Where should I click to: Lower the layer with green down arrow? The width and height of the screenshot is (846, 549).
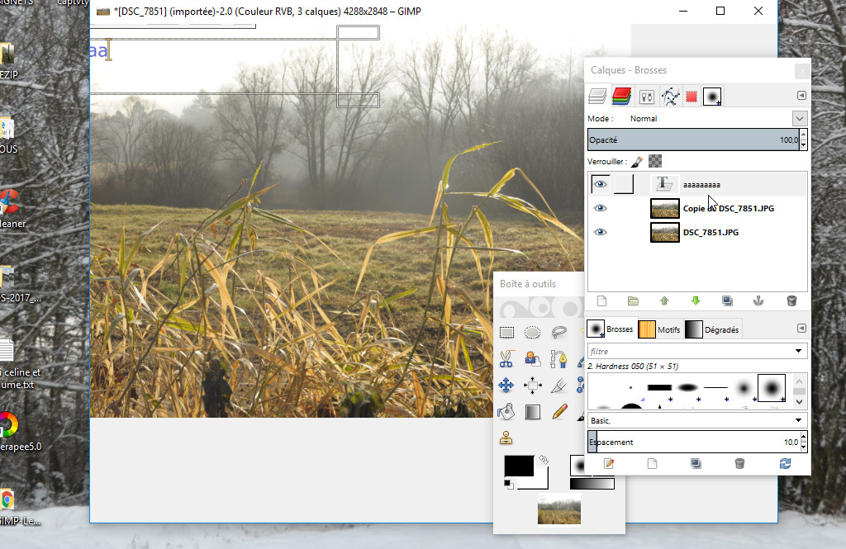pos(696,301)
